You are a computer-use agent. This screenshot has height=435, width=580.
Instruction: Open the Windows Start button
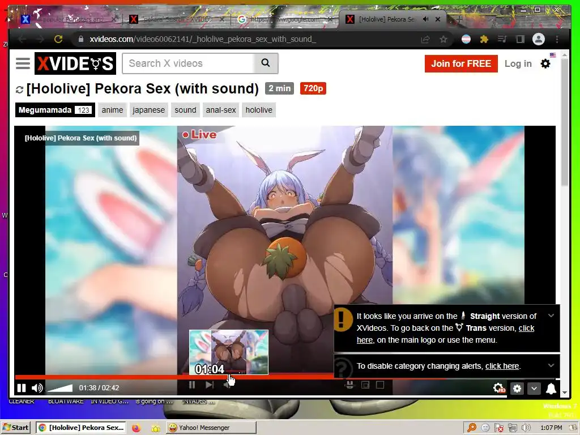tap(15, 428)
